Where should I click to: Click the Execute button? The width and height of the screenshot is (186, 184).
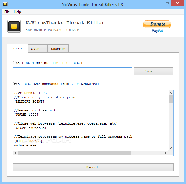click(x=93, y=167)
